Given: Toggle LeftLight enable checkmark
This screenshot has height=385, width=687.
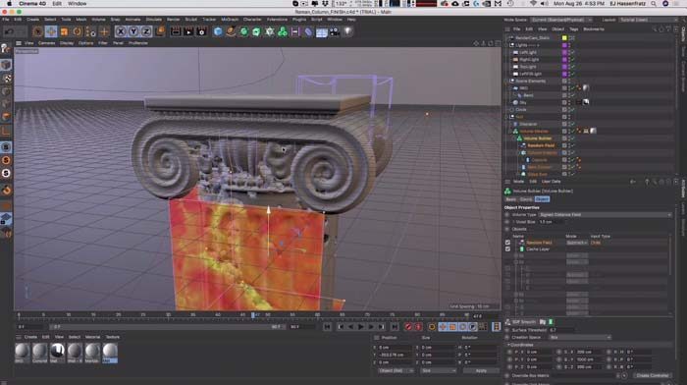Looking at the screenshot, I should [572, 52].
